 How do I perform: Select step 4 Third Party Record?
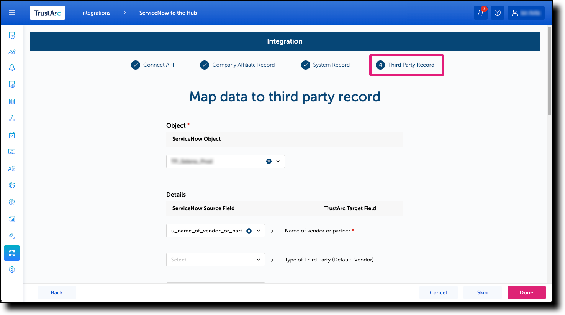406,65
